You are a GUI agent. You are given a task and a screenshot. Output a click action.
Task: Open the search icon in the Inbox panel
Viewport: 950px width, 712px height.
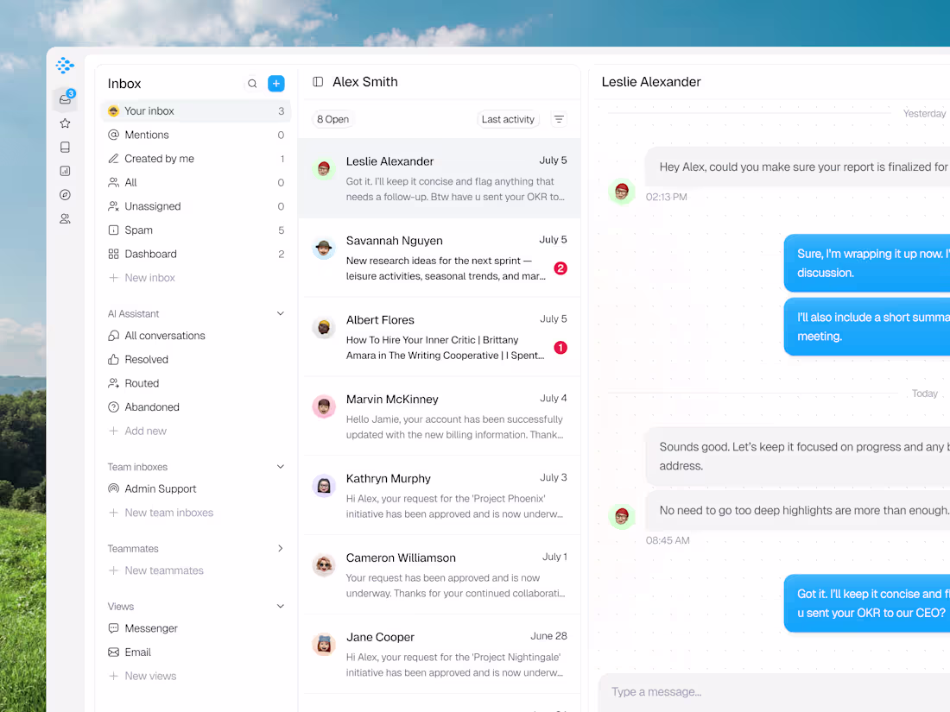(x=252, y=83)
